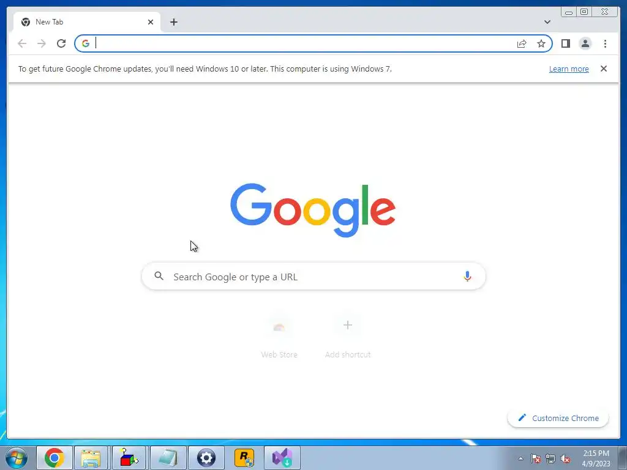Close the Chrome window
This screenshot has height=470, width=627.
(x=605, y=12)
